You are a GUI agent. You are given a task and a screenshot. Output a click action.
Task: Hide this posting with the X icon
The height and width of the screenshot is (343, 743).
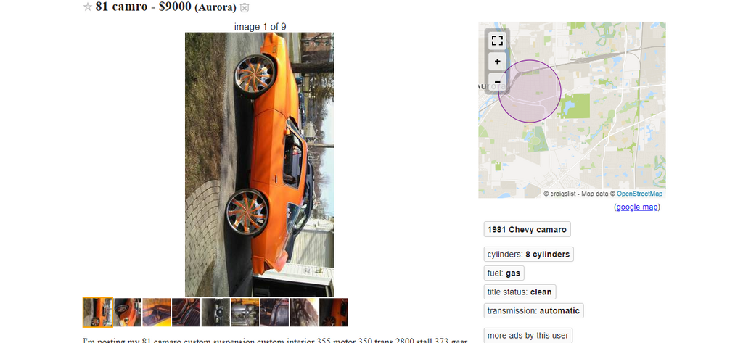(245, 7)
